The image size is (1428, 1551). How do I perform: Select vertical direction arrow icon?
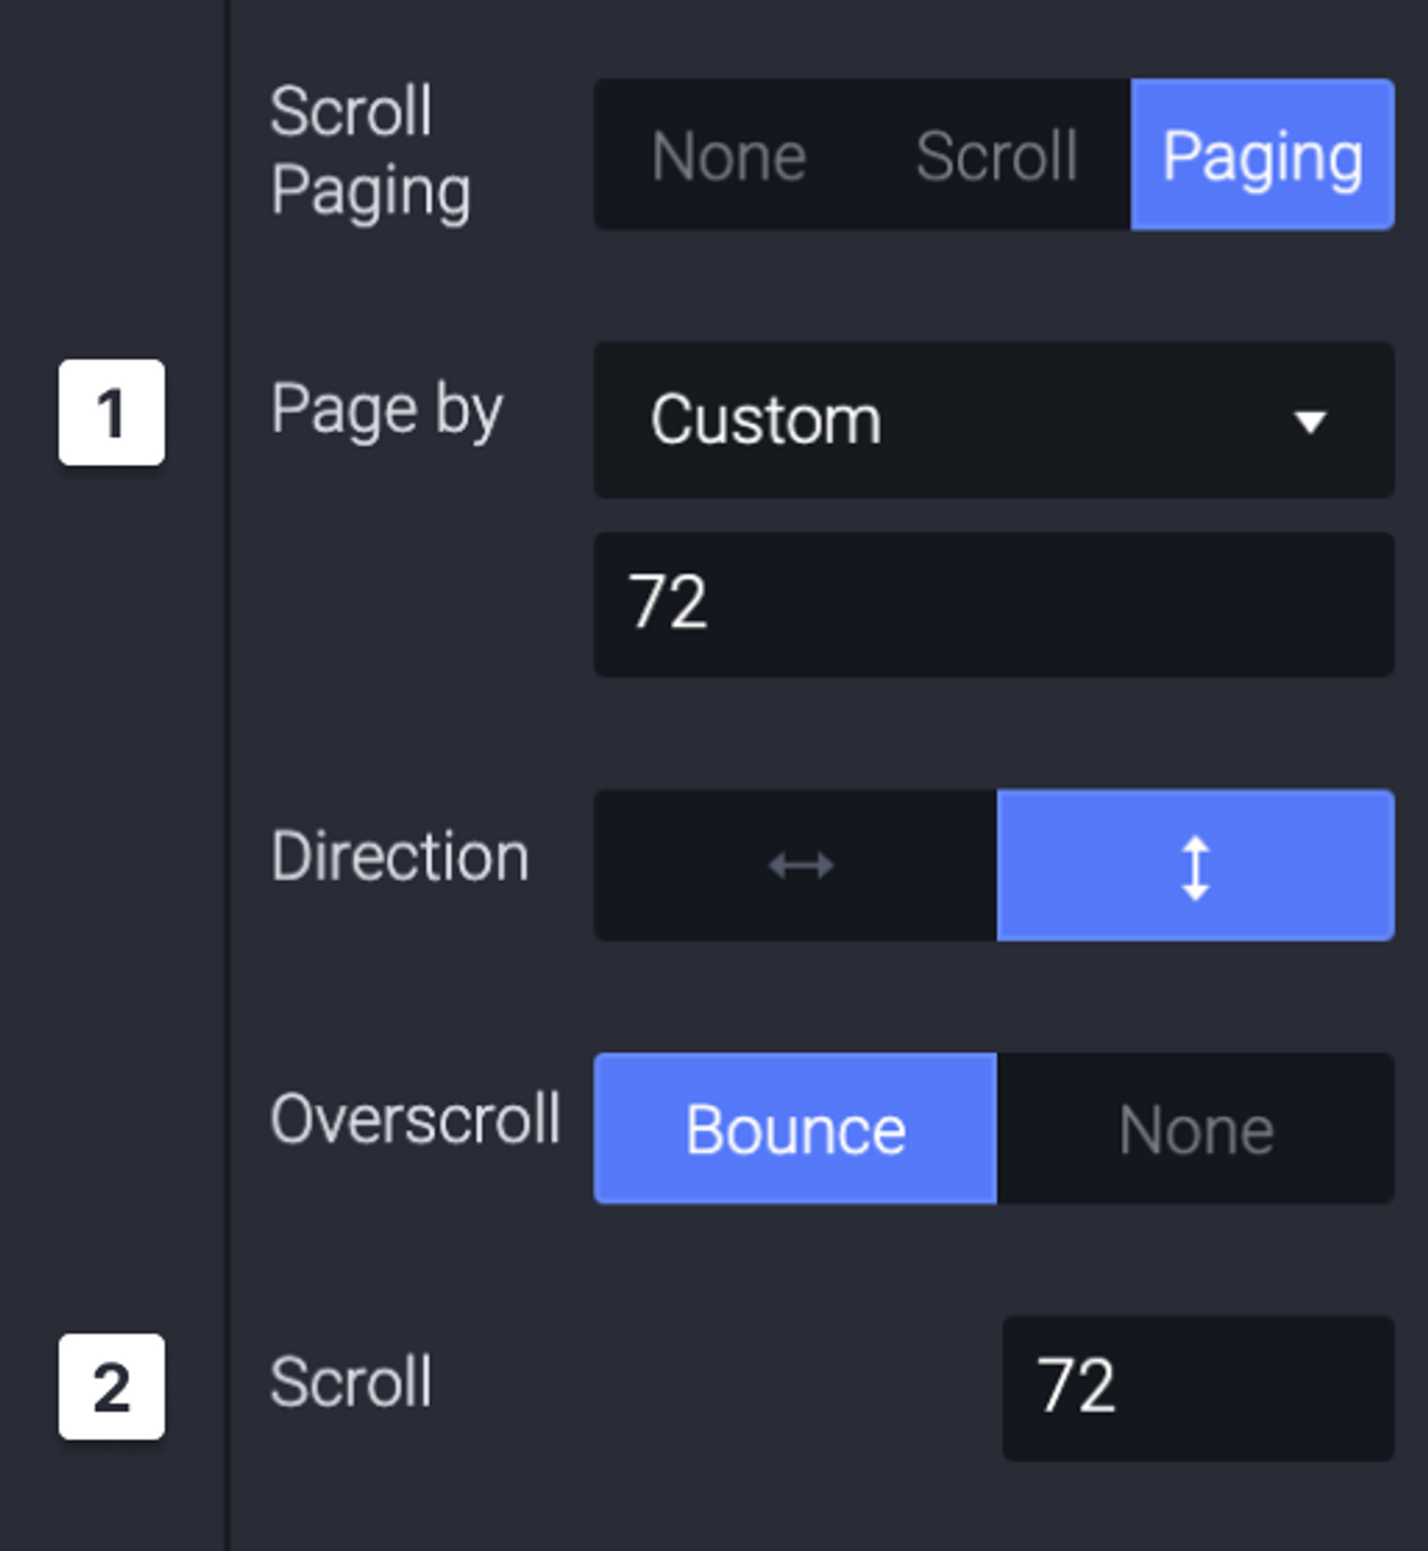tap(1195, 866)
